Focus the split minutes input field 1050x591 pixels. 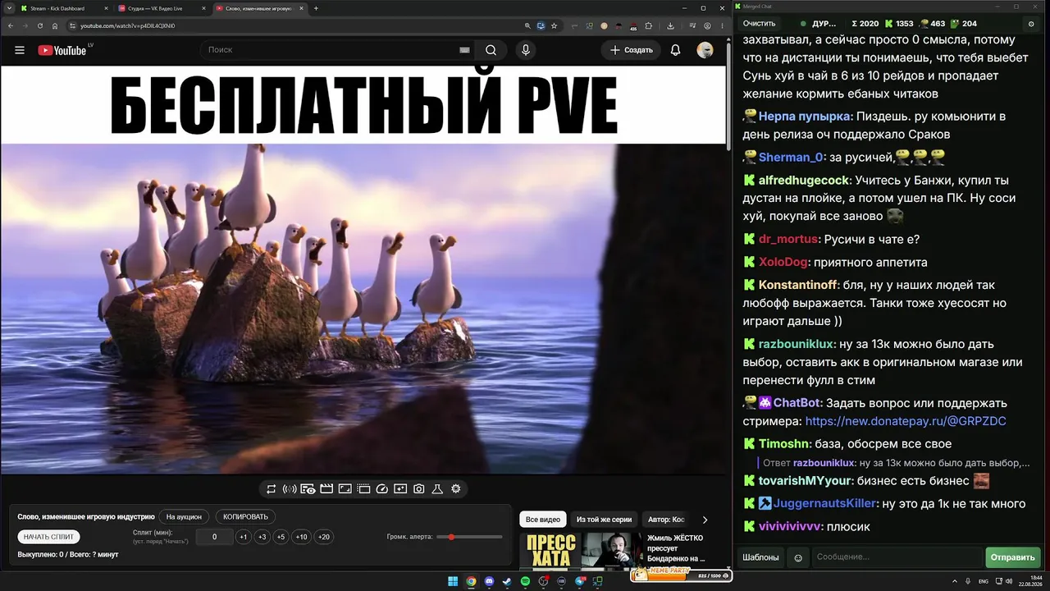tap(215, 537)
